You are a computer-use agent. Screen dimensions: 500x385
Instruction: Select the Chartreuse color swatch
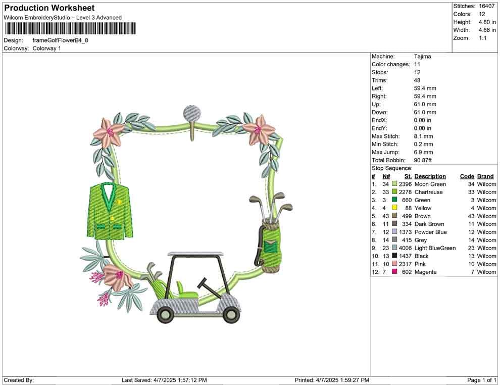(x=394, y=192)
